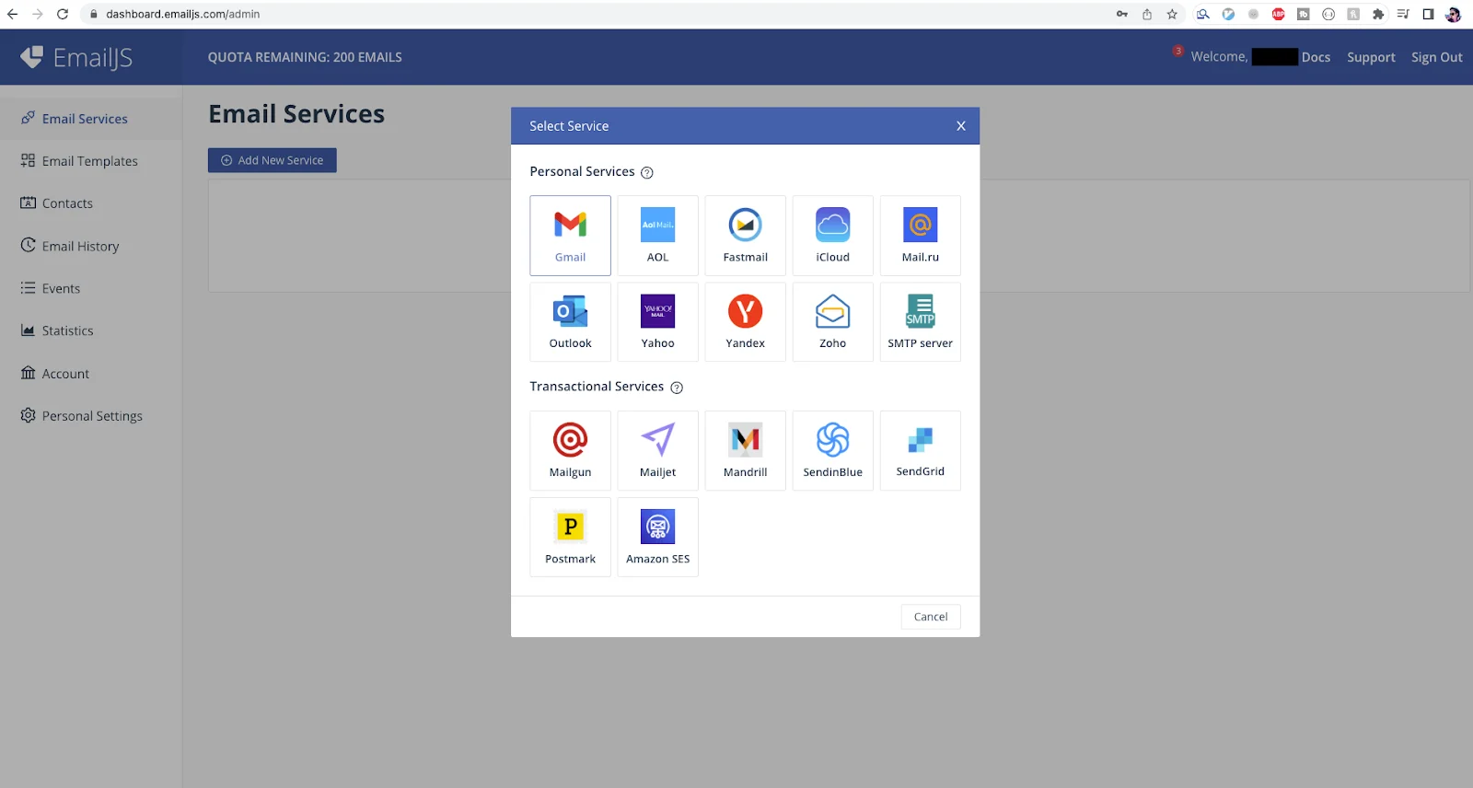Click Add New Service button
The width and height of the screenshot is (1473, 788).
coord(273,160)
